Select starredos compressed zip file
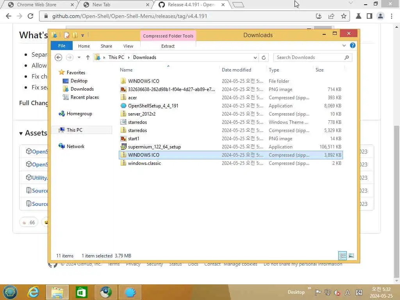Screen dimensions: 400x300 coord(230,130)
